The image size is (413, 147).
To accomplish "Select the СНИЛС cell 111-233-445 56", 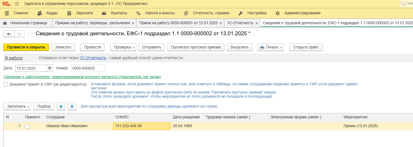I will coord(141,126).
